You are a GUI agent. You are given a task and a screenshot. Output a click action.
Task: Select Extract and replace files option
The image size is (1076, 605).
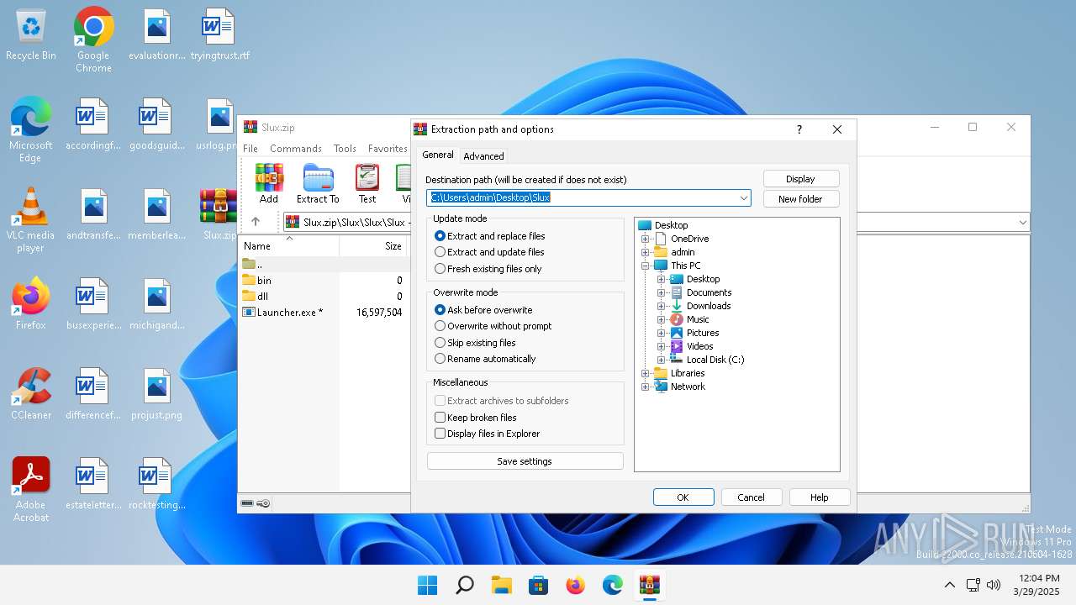tap(489, 236)
